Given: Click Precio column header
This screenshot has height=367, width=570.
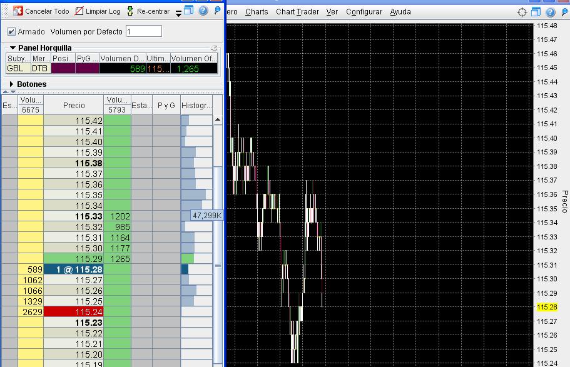Looking at the screenshot, I should point(73,105).
